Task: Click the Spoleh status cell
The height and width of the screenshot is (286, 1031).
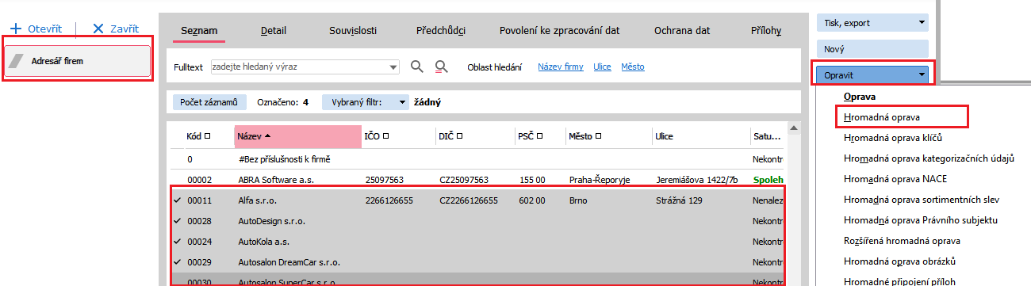Action: point(768,180)
